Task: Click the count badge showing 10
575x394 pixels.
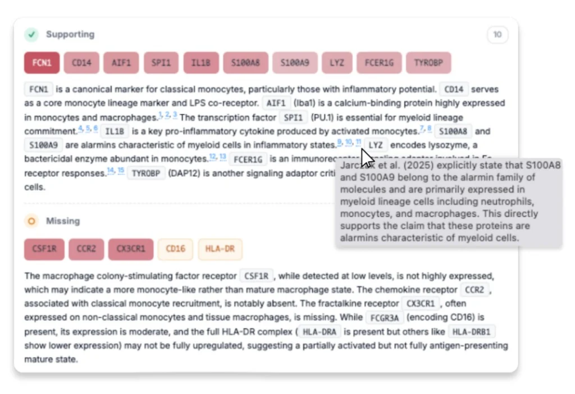Action: (x=496, y=34)
